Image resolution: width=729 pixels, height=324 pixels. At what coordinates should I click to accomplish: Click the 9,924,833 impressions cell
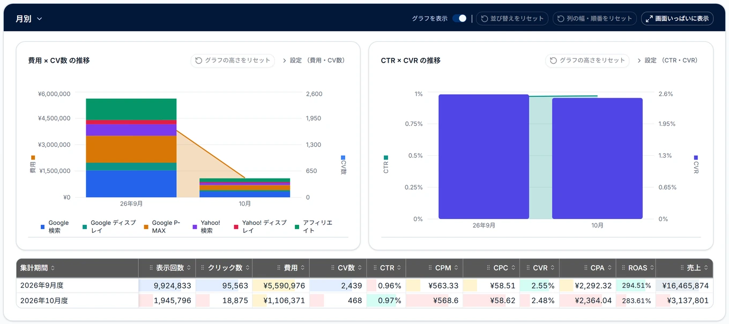click(x=167, y=285)
